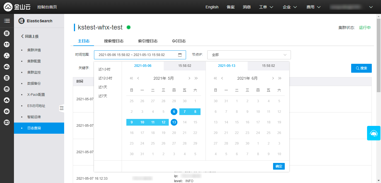Go to previous month in left calendar
This screenshot has width=381, height=183.
click(x=138, y=78)
